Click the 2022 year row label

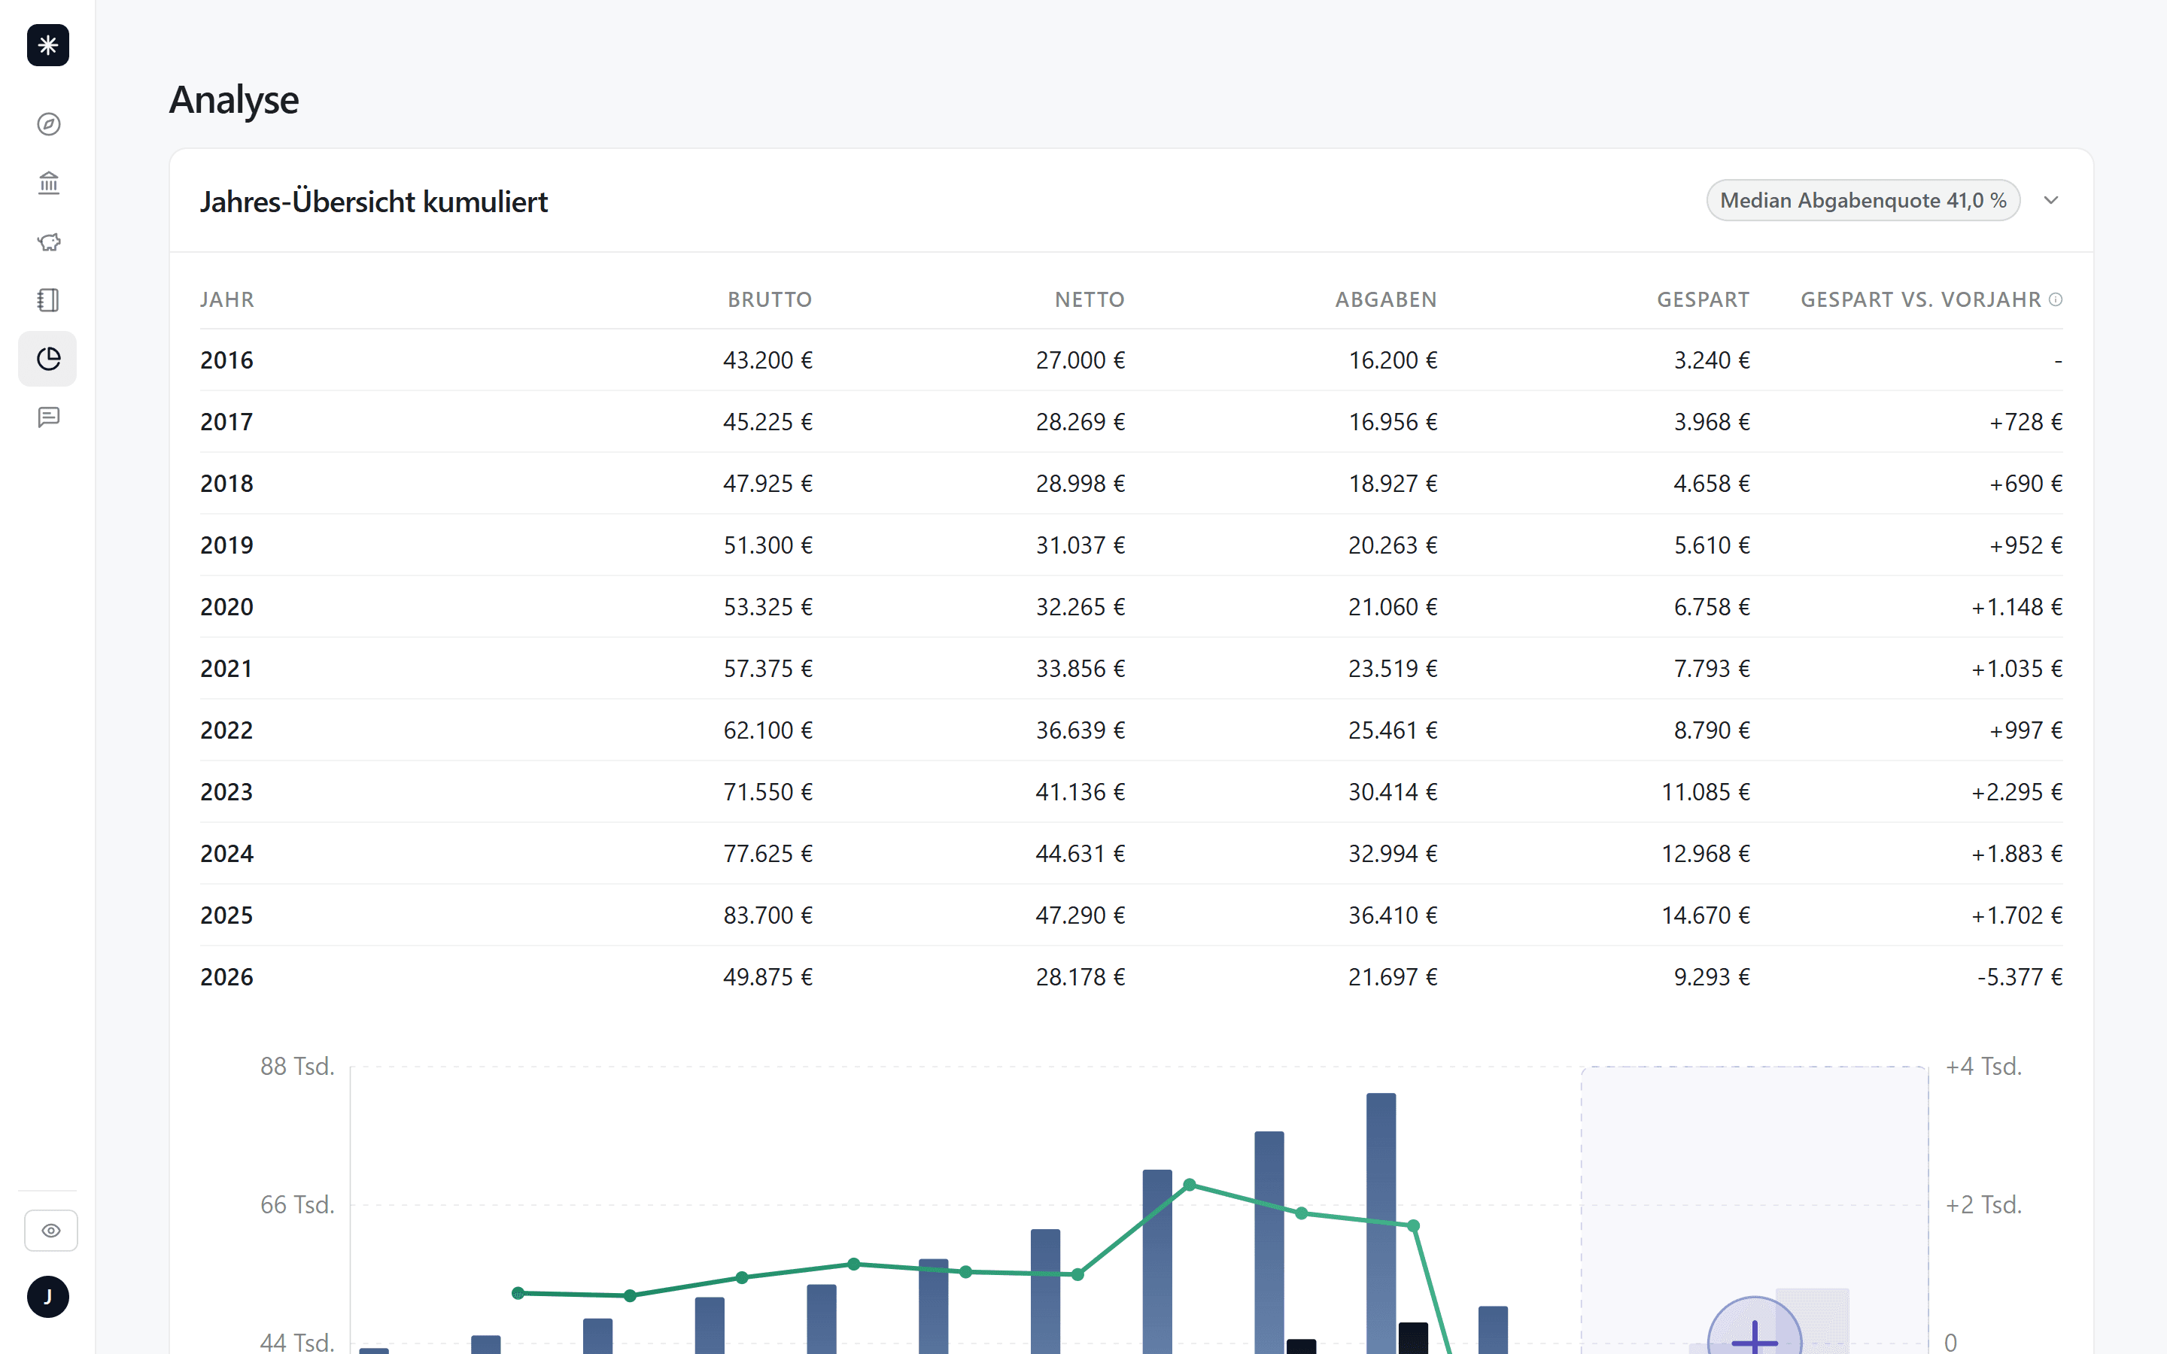(x=227, y=732)
